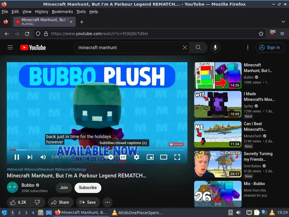This screenshot has width=289, height=217.
Task: Click the Sign in button
Action: (x=270, y=47)
